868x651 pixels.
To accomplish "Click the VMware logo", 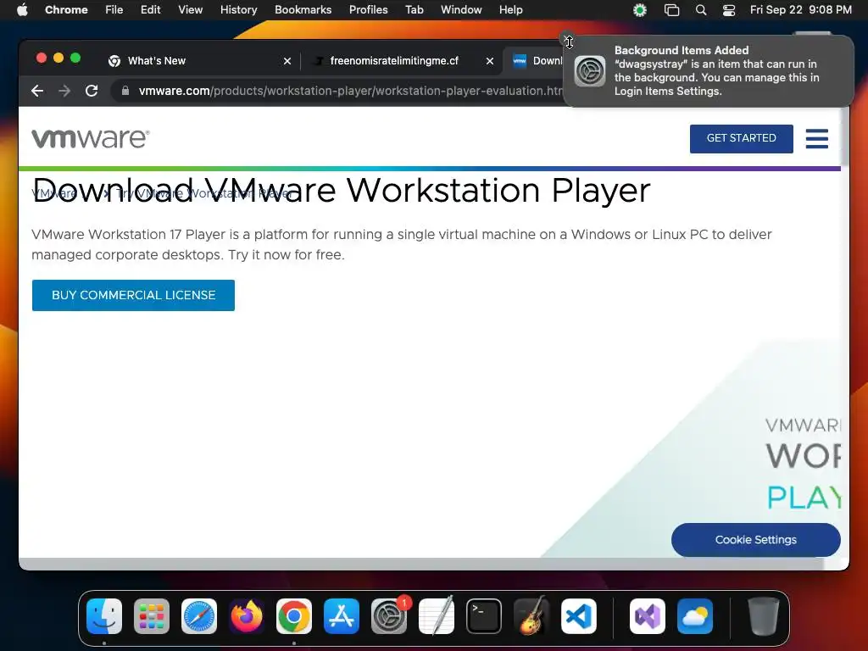I will click(90, 138).
